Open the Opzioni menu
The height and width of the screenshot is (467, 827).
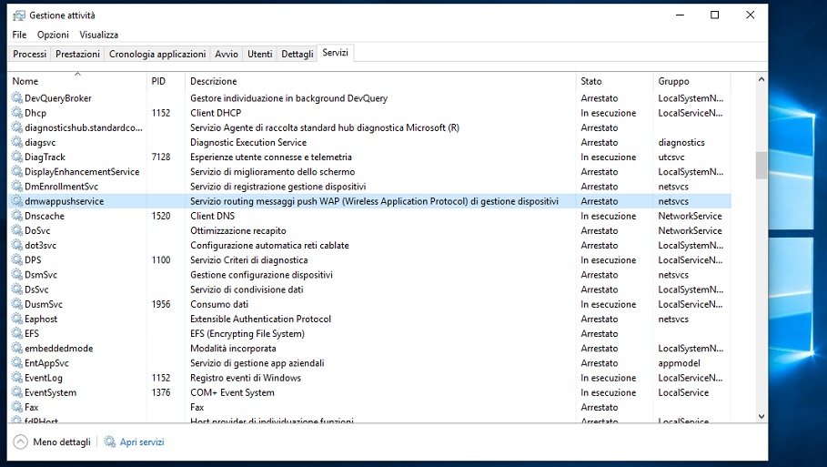pos(53,35)
